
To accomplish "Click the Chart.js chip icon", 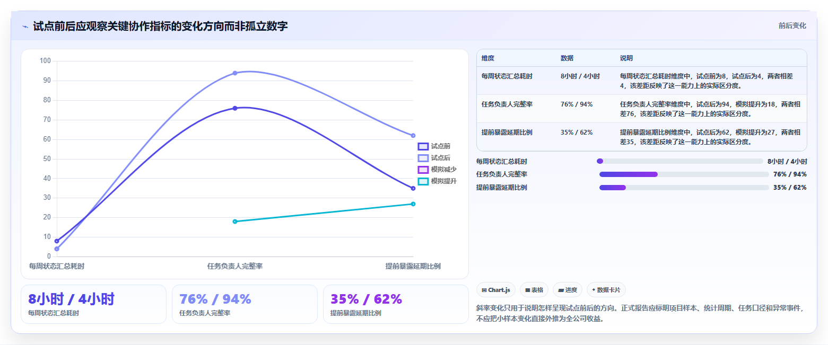I will (484, 290).
